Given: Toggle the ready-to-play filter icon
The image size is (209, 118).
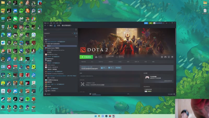Looking at the screenshot, I should tap(77, 33).
